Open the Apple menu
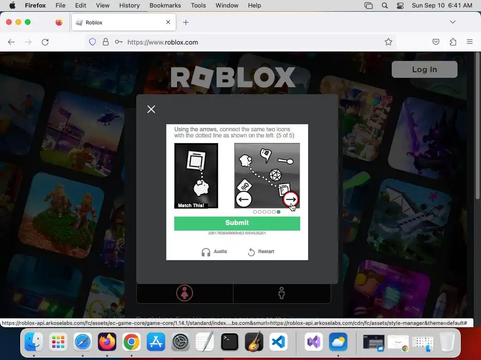The width and height of the screenshot is (481, 360). [x=12, y=6]
